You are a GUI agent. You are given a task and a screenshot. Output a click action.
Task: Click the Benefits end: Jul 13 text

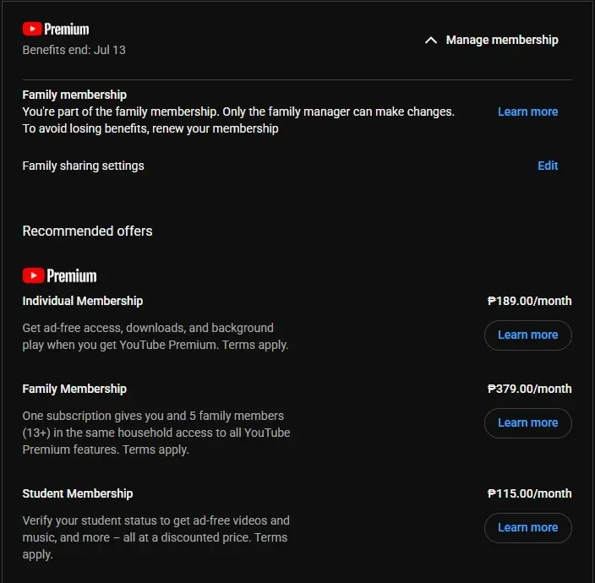(74, 50)
